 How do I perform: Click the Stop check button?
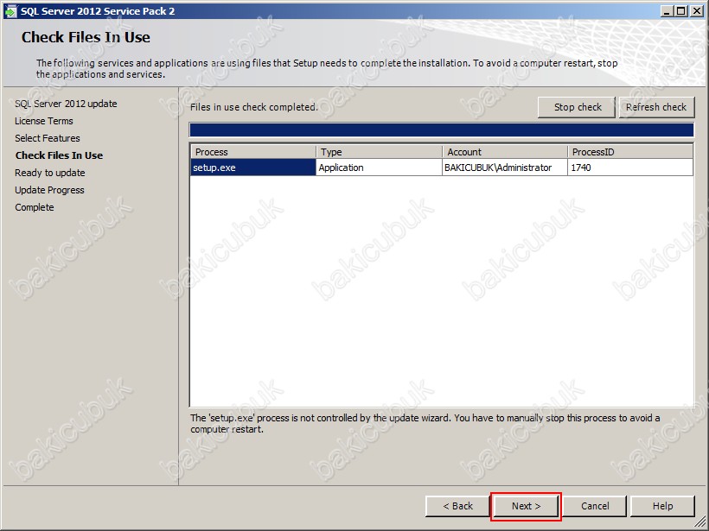coord(577,107)
